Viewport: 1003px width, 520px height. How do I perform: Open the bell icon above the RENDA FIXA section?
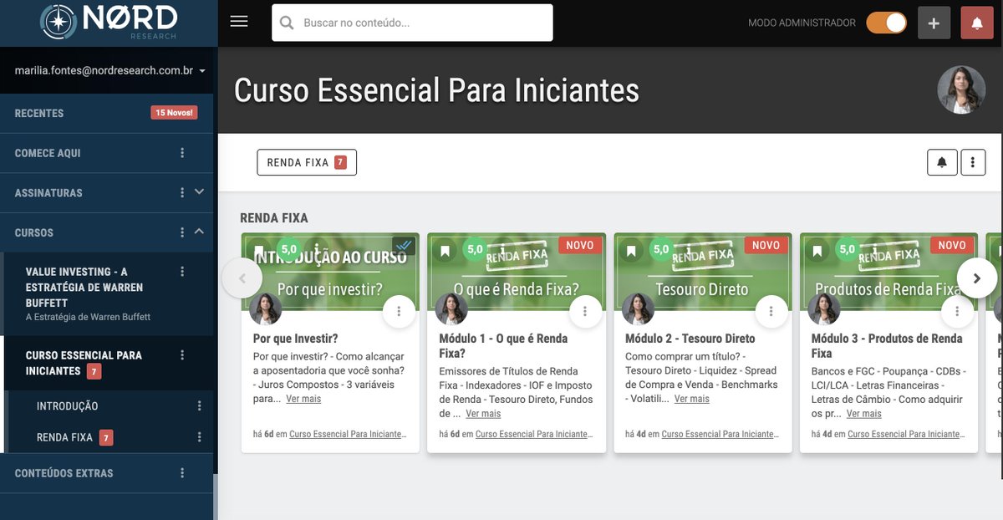point(942,161)
